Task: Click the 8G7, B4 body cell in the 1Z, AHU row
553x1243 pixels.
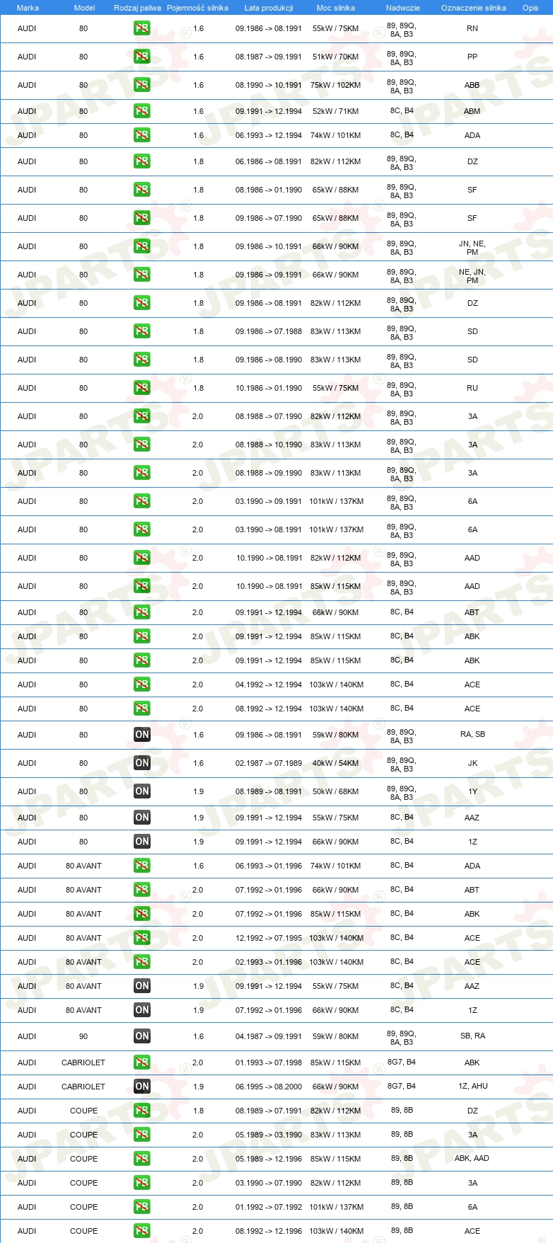Action: (x=402, y=1086)
